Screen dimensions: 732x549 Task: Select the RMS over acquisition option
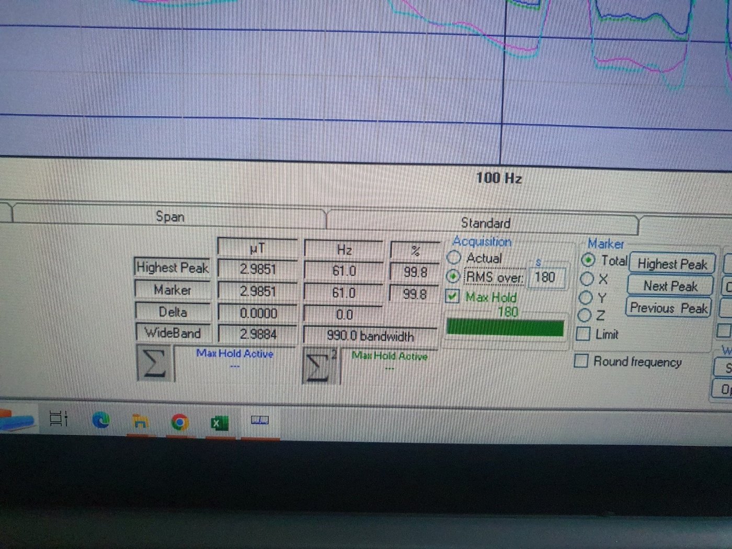(453, 276)
